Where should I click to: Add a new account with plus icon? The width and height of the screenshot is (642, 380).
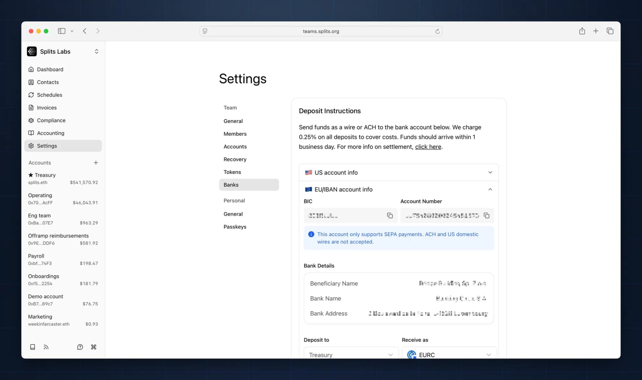(x=96, y=163)
